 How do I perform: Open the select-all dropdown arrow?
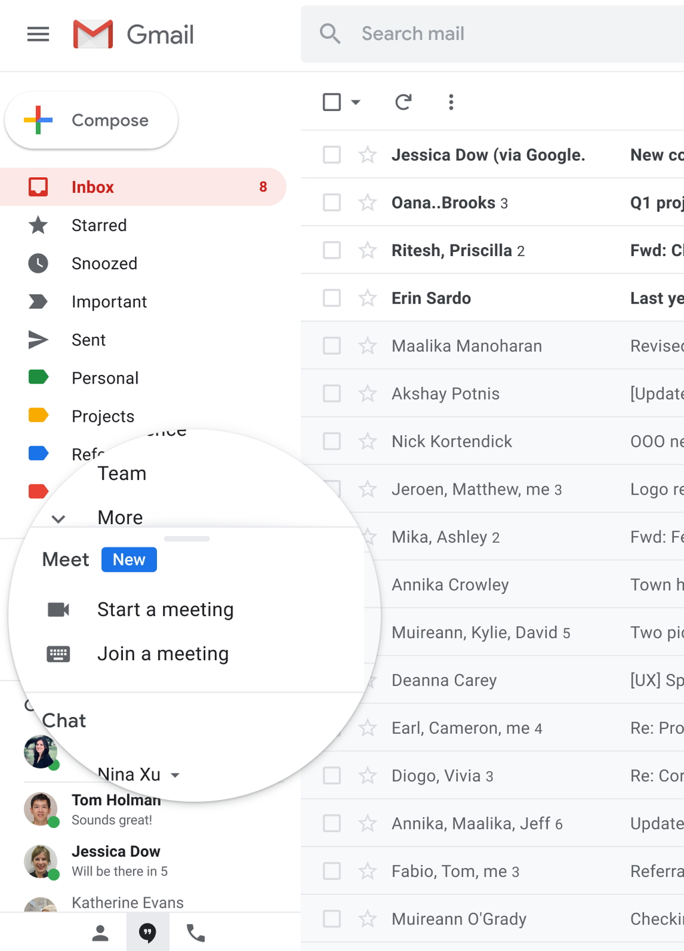point(356,102)
